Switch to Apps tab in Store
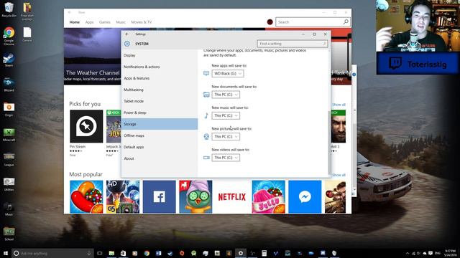Screen dimensions: 460x258 pyautogui.click(x=89, y=22)
